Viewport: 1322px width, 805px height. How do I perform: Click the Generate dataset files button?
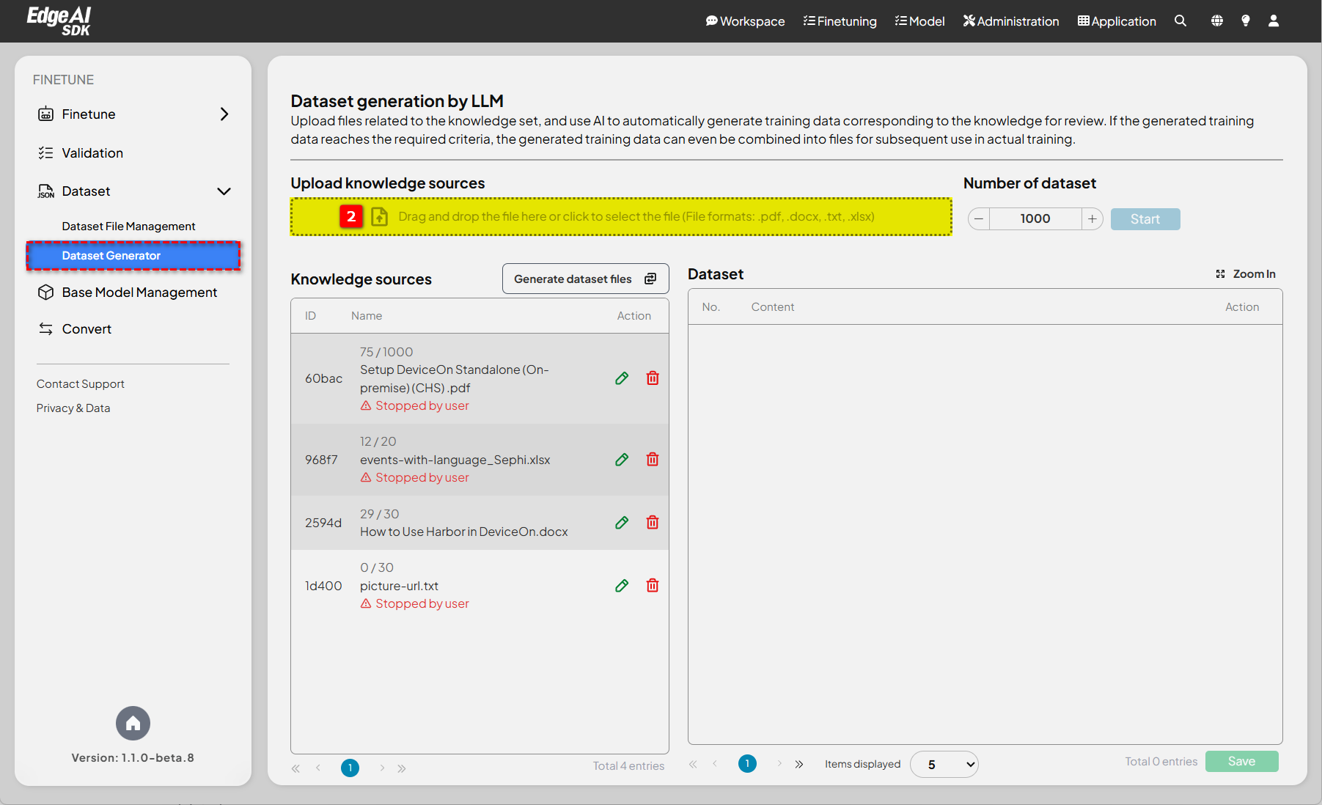click(x=584, y=279)
